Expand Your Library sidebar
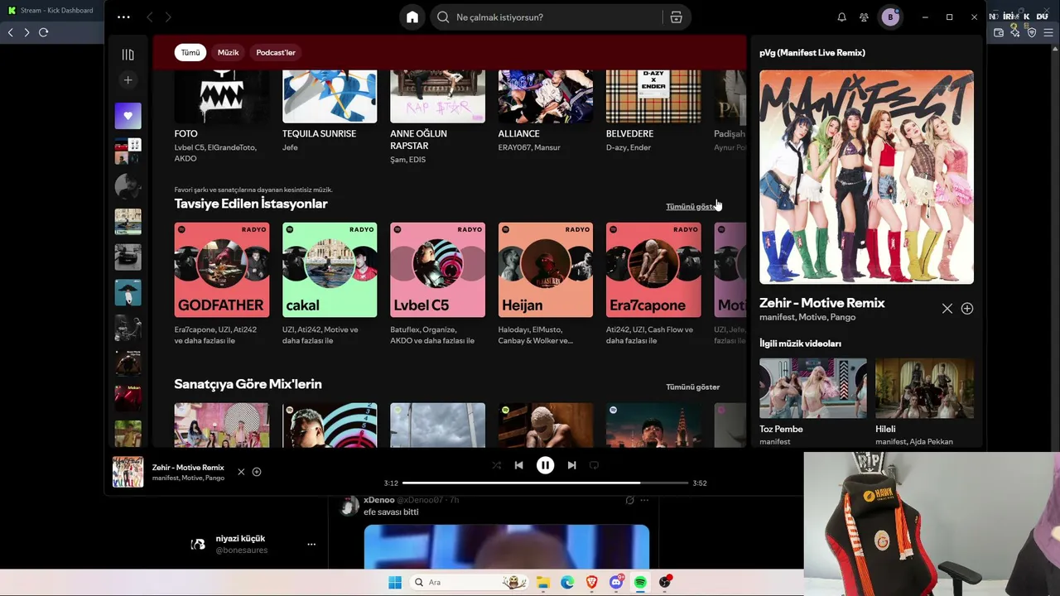The width and height of the screenshot is (1060, 596). (x=128, y=55)
